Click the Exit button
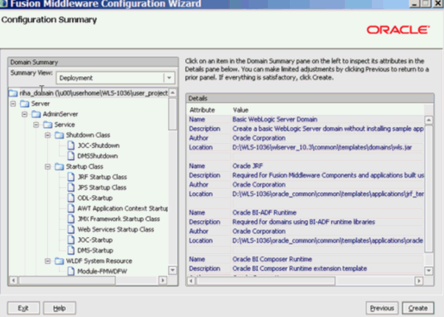Screen dimensions: 444x317 point(23,308)
